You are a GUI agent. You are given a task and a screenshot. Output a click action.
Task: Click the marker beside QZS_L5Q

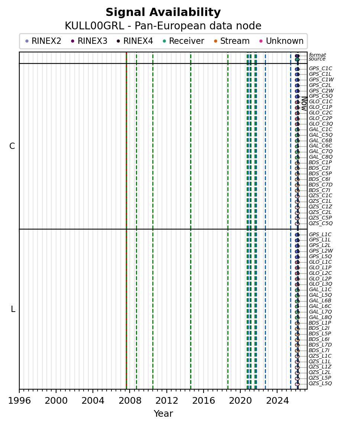click(x=297, y=384)
